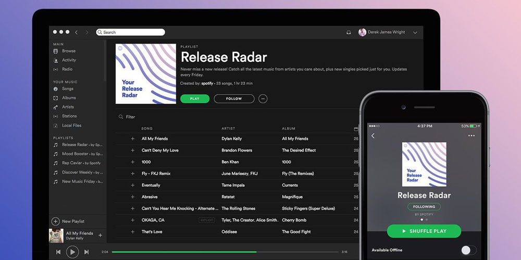This screenshot has height=260, width=521.
Task: Open artist The Rolling Stones
Action: (x=238, y=209)
